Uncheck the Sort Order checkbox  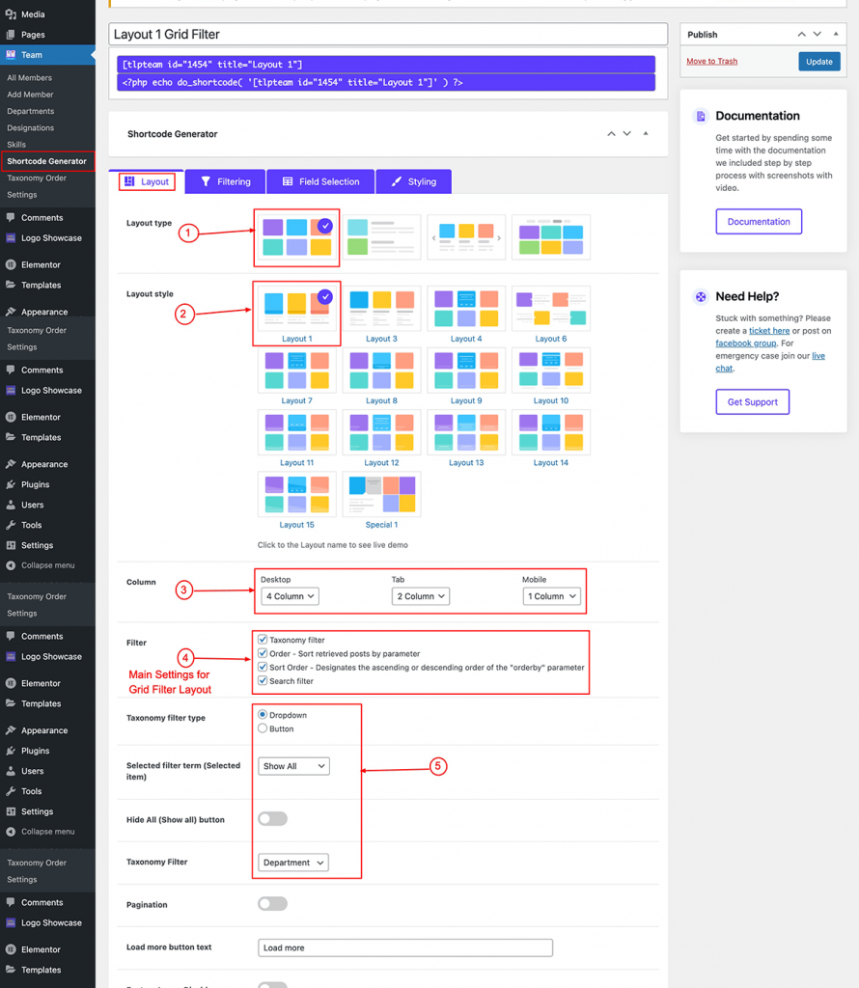(263, 667)
